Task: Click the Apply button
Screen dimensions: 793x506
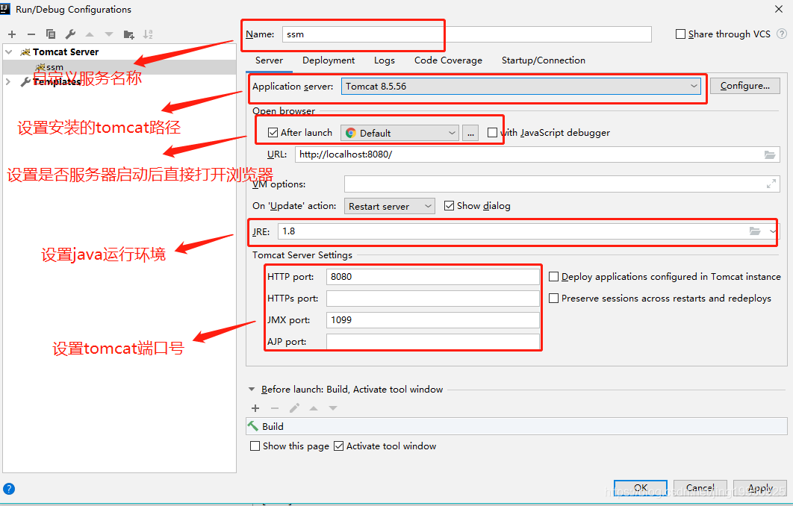Action: (x=760, y=488)
